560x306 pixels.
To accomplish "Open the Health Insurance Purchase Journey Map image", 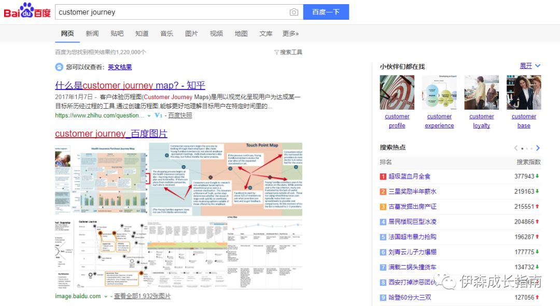I will (102, 179).
